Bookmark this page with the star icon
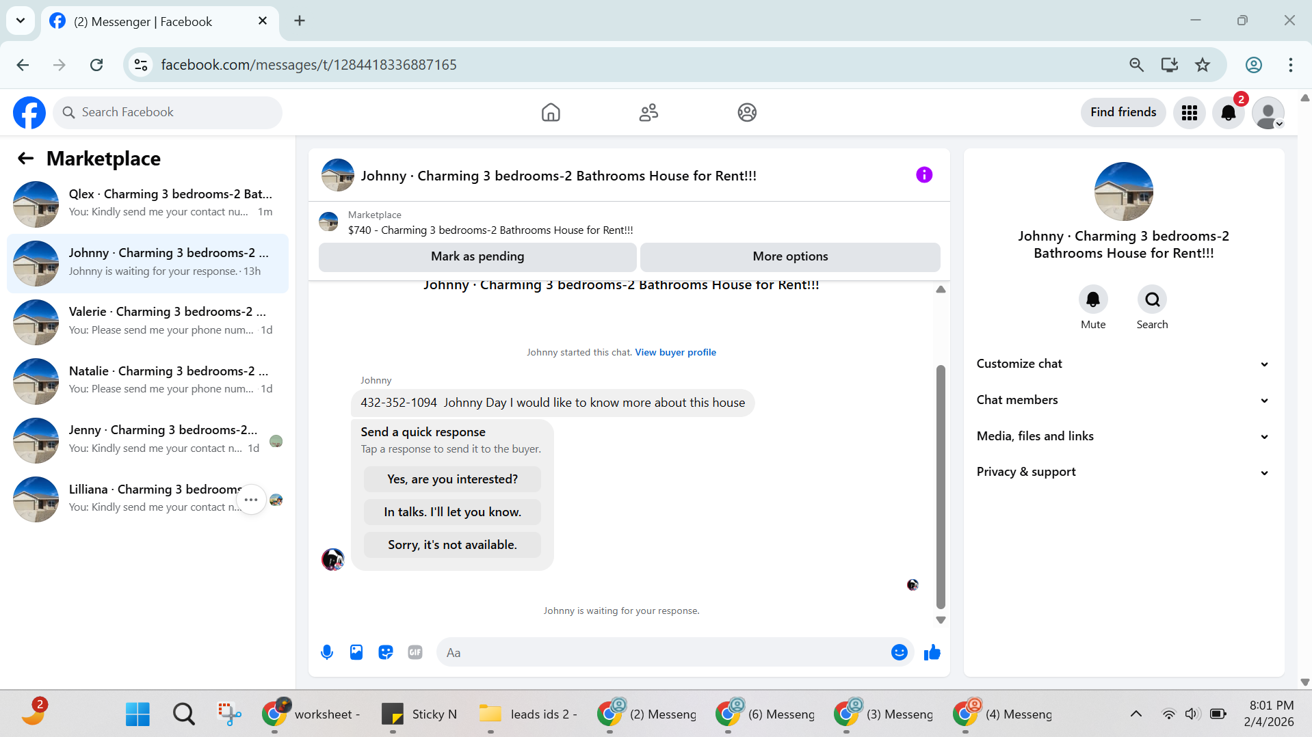The height and width of the screenshot is (737, 1312). 1203,65
